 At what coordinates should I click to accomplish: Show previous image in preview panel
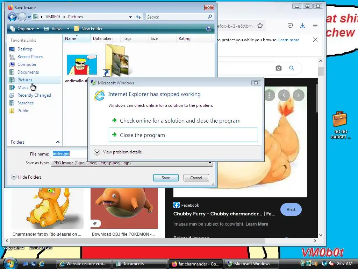click(x=284, y=95)
